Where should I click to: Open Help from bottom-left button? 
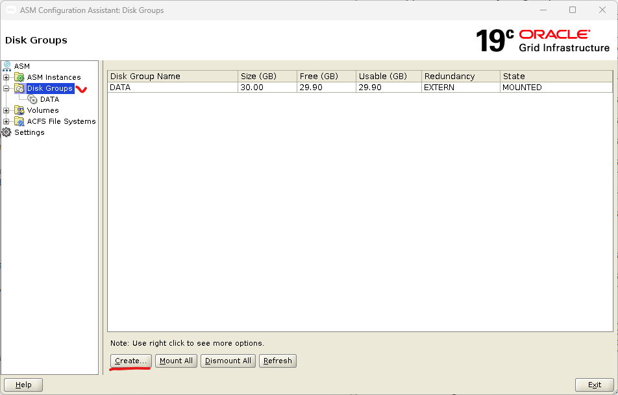pos(23,385)
